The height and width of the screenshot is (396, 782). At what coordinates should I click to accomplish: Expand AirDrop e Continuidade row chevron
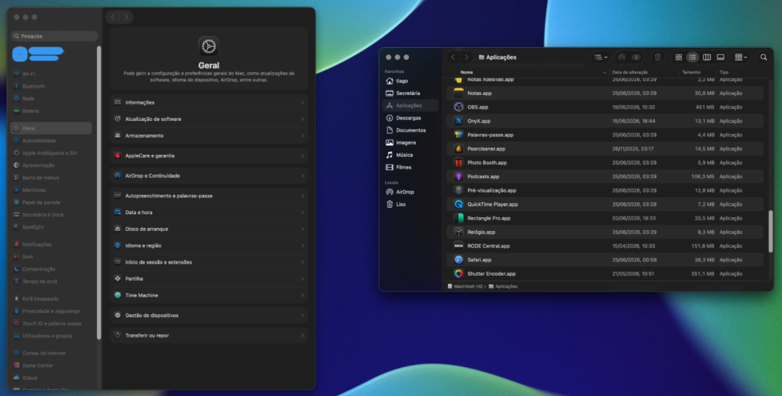point(302,175)
